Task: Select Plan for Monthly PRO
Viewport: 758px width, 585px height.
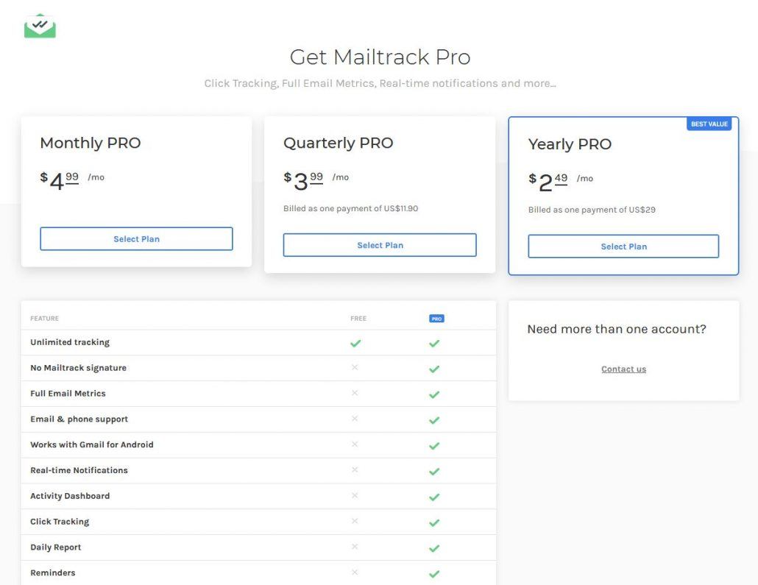Action: coord(136,238)
